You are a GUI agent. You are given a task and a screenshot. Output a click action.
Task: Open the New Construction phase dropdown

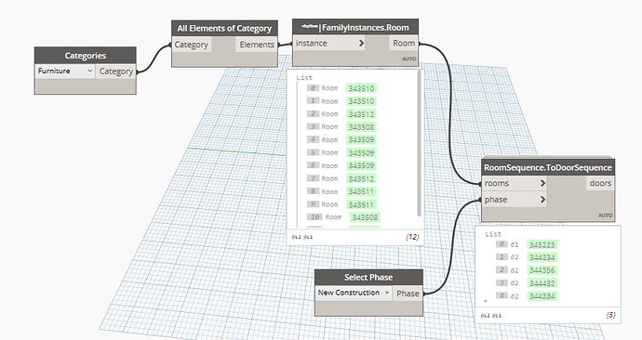[354, 293]
